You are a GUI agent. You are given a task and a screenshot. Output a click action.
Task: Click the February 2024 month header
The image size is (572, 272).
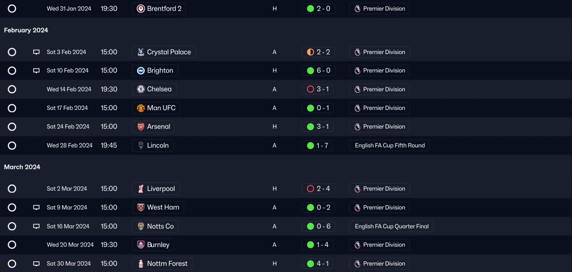tap(26, 30)
